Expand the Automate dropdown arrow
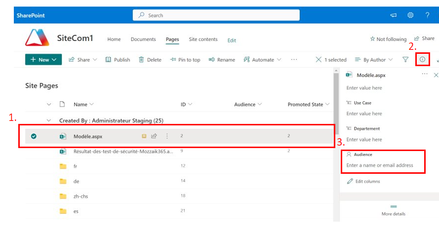The width and height of the screenshot is (439, 233). 279,60
